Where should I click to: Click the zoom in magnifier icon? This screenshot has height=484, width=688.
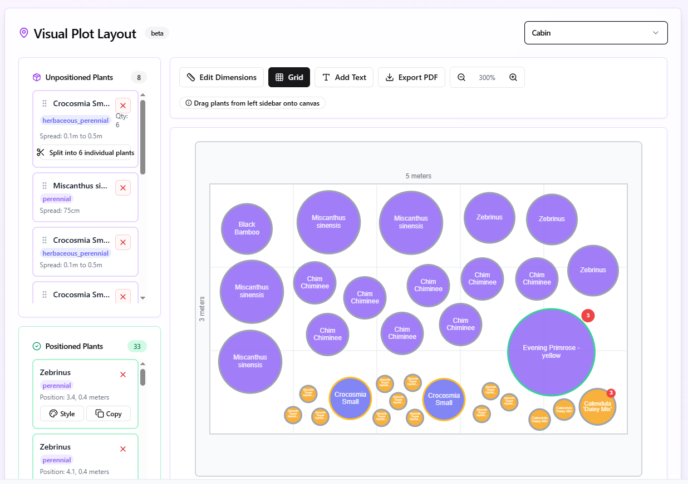coord(513,77)
